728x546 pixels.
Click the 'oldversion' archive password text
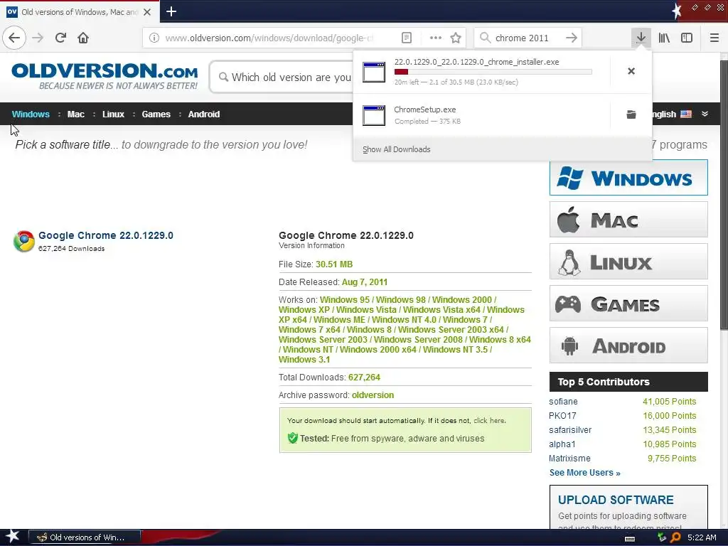point(373,395)
